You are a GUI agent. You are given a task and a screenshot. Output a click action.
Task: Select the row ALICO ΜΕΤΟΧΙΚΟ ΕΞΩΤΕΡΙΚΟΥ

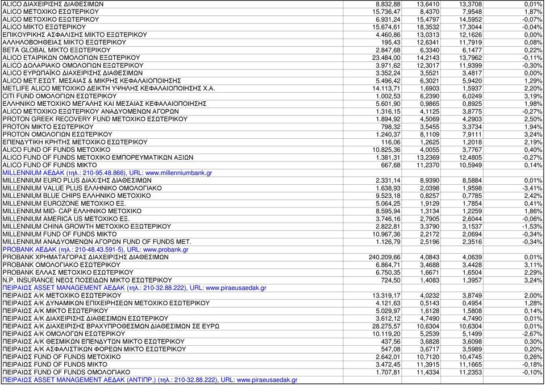click(273, 19)
